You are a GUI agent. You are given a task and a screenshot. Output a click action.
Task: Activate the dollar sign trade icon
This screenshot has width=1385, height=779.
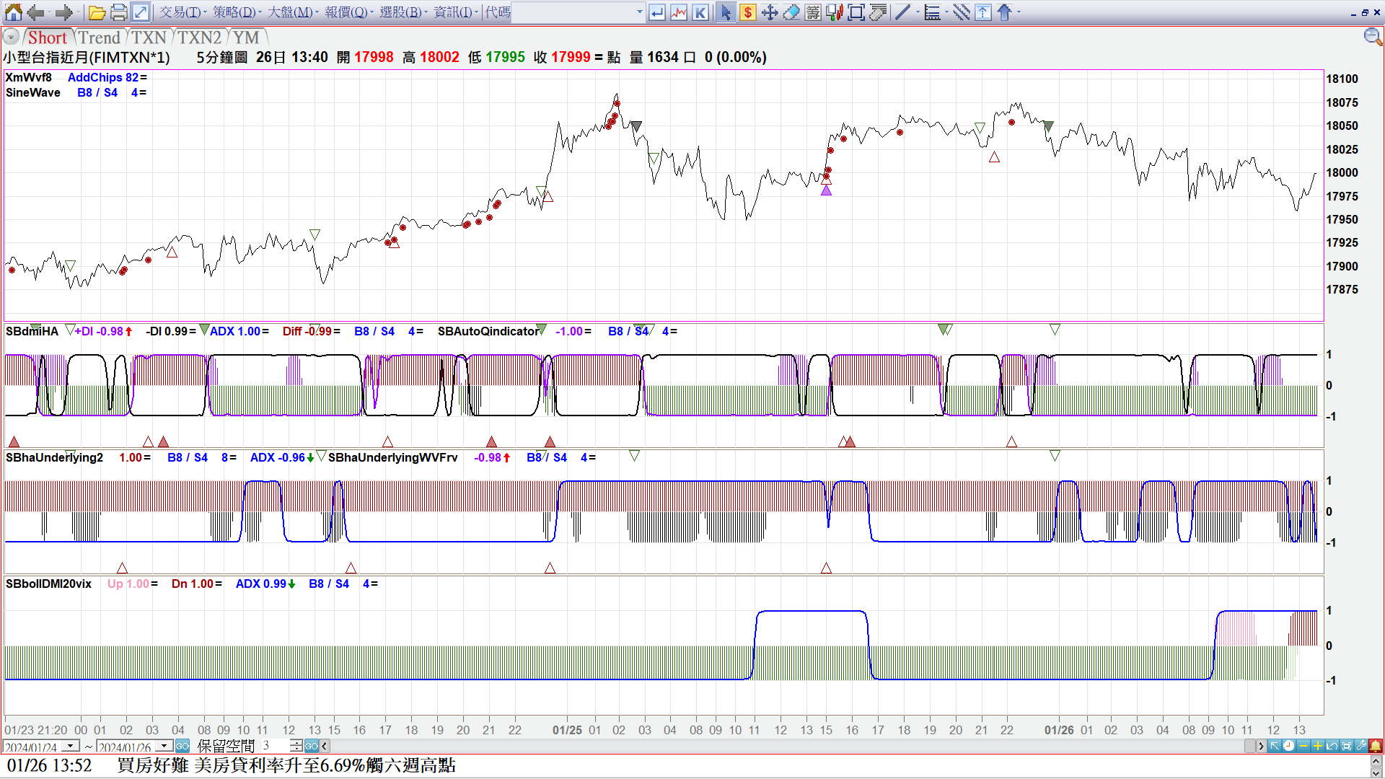click(x=748, y=12)
